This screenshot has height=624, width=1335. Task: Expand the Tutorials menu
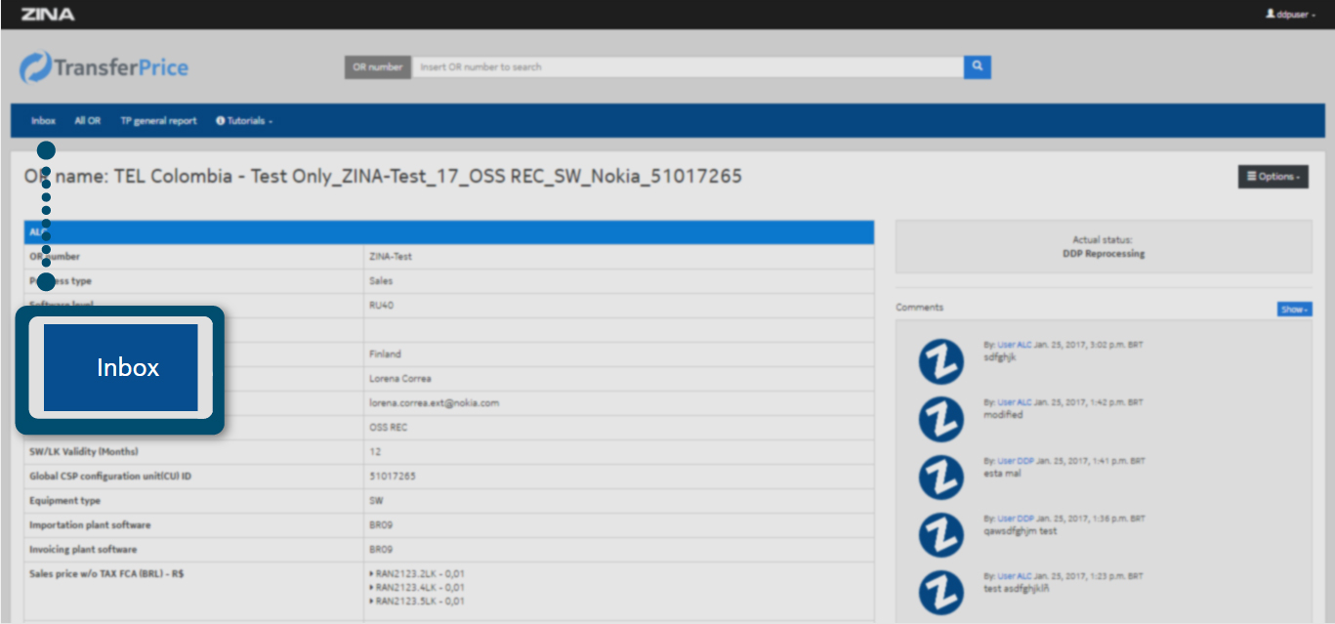tap(244, 121)
